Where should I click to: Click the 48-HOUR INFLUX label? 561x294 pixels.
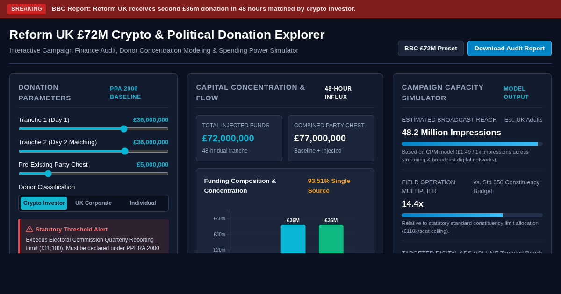tap(338, 93)
